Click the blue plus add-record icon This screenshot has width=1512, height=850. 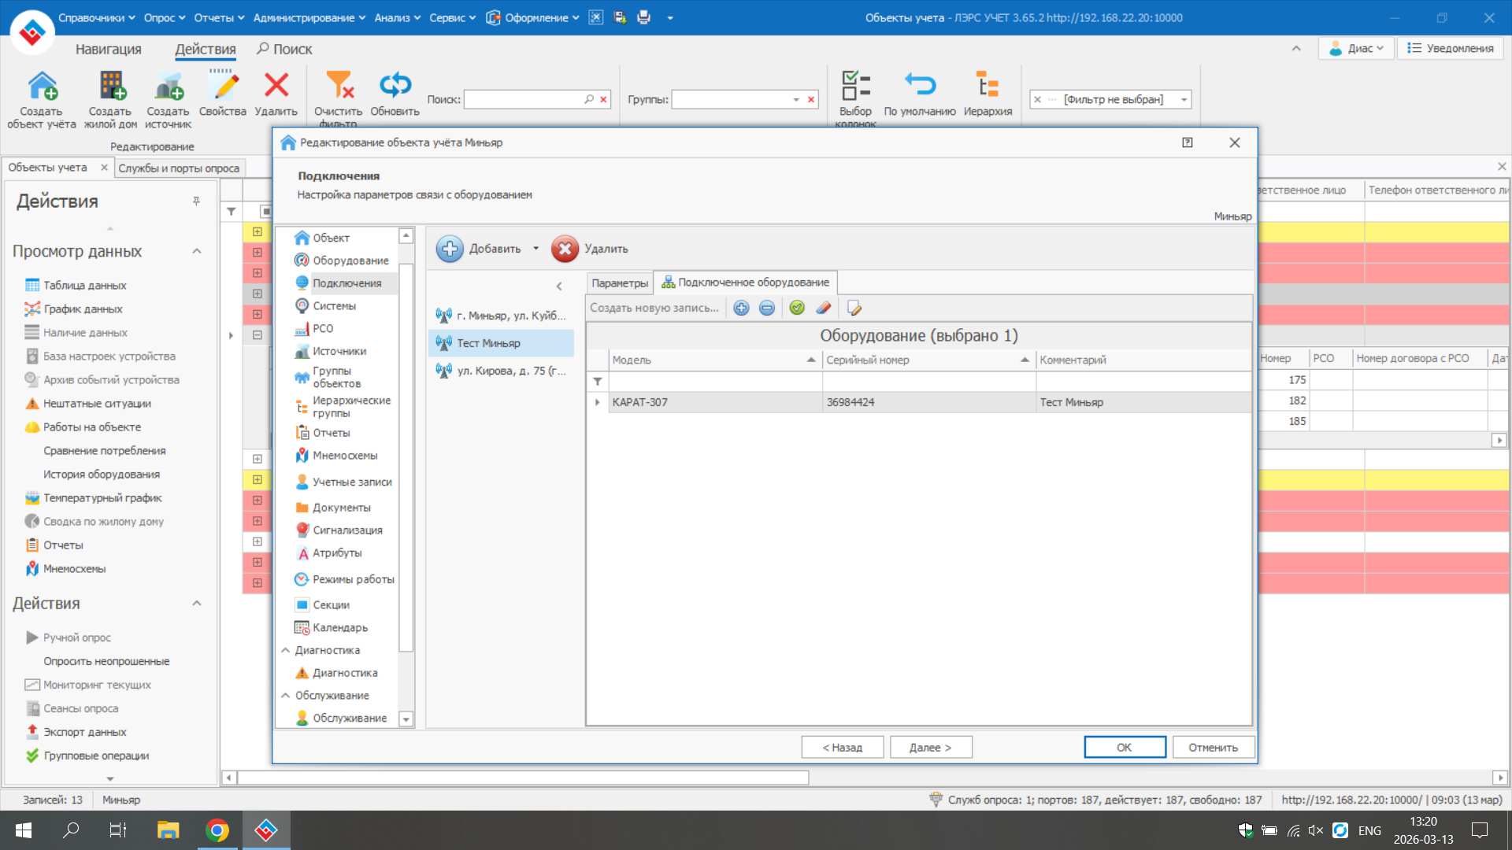click(741, 308)
